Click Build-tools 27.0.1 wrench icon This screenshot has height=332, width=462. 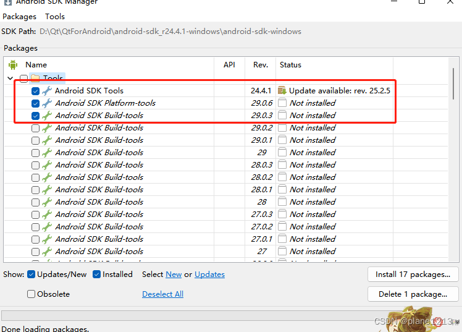pyautogui.click(x=47, y=239)
